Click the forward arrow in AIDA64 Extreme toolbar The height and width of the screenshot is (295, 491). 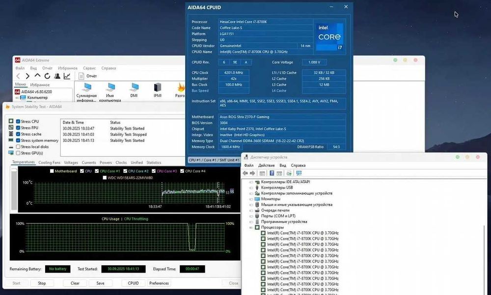[x=27, y=76]
